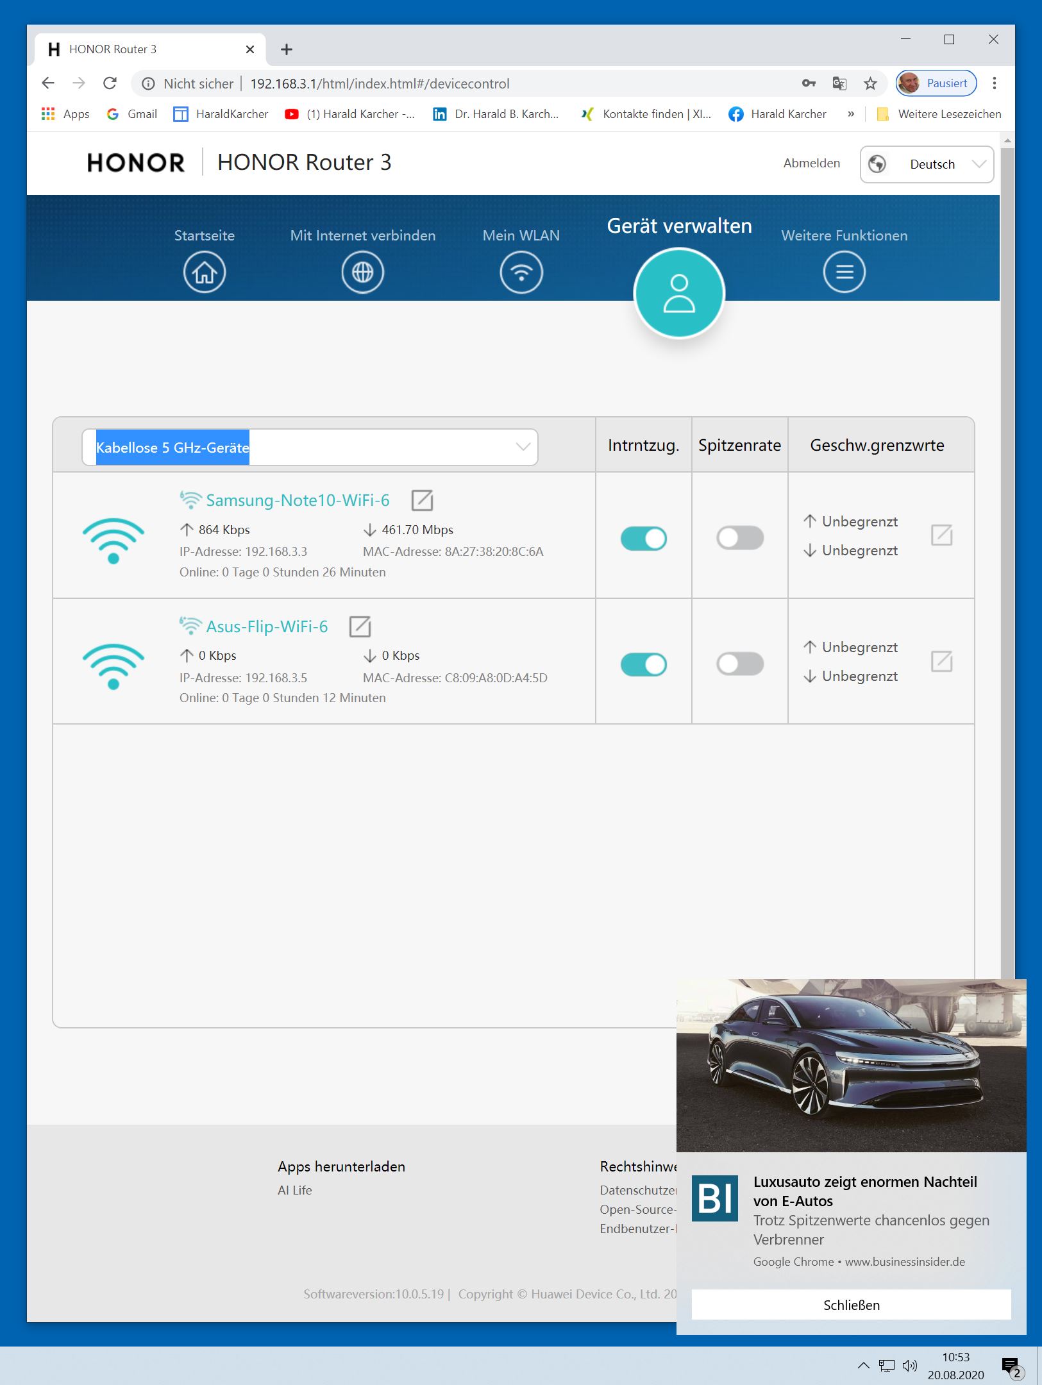
Task: Show more bookmarks with the chevron
Action: 851,114
